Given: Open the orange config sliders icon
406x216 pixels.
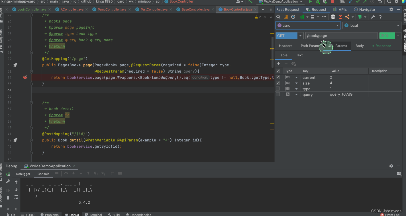Looking at the screenshot, I should pos(286,17).
